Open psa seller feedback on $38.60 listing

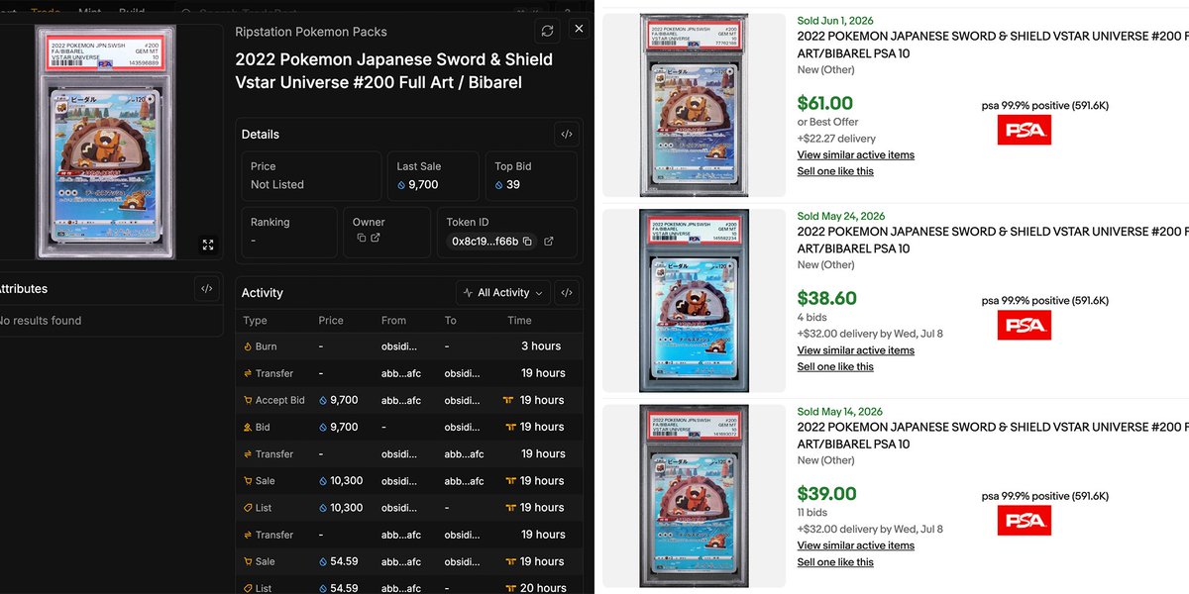(x=1045, y=300)
